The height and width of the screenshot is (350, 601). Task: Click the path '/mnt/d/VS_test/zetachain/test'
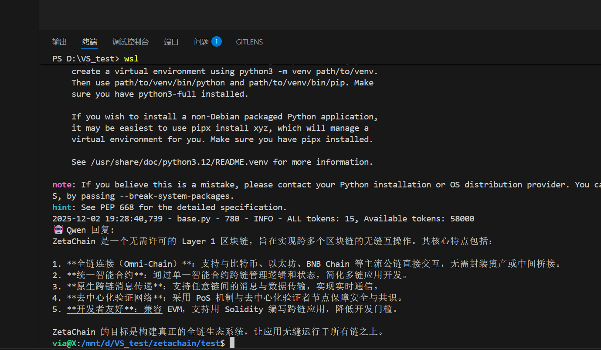click(151, 343)
